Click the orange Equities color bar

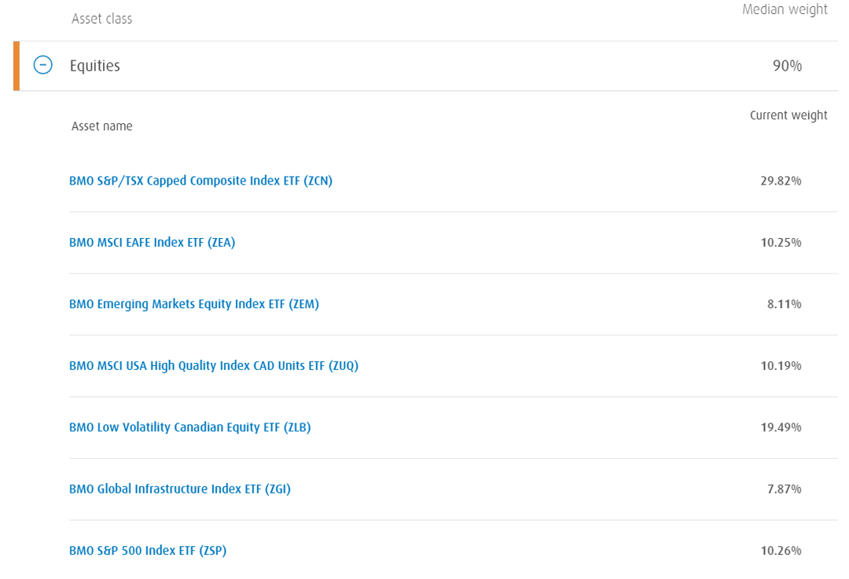point(17,65)
